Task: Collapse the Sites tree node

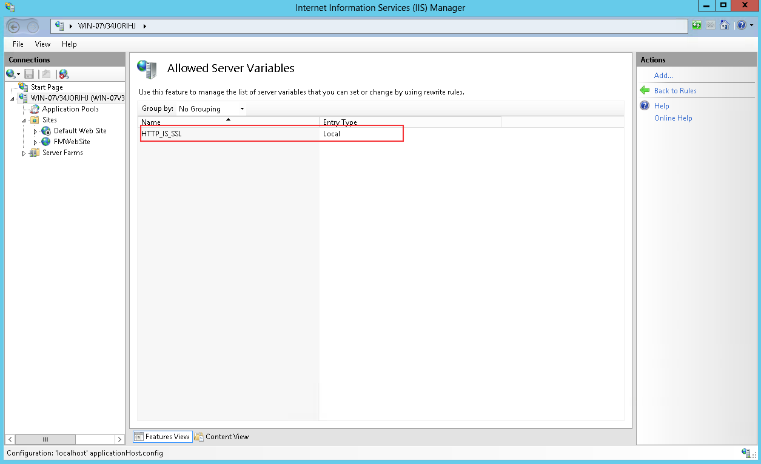Action: point(24,120)
